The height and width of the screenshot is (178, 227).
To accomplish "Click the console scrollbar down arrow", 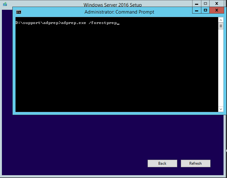I will coord(221,109).
